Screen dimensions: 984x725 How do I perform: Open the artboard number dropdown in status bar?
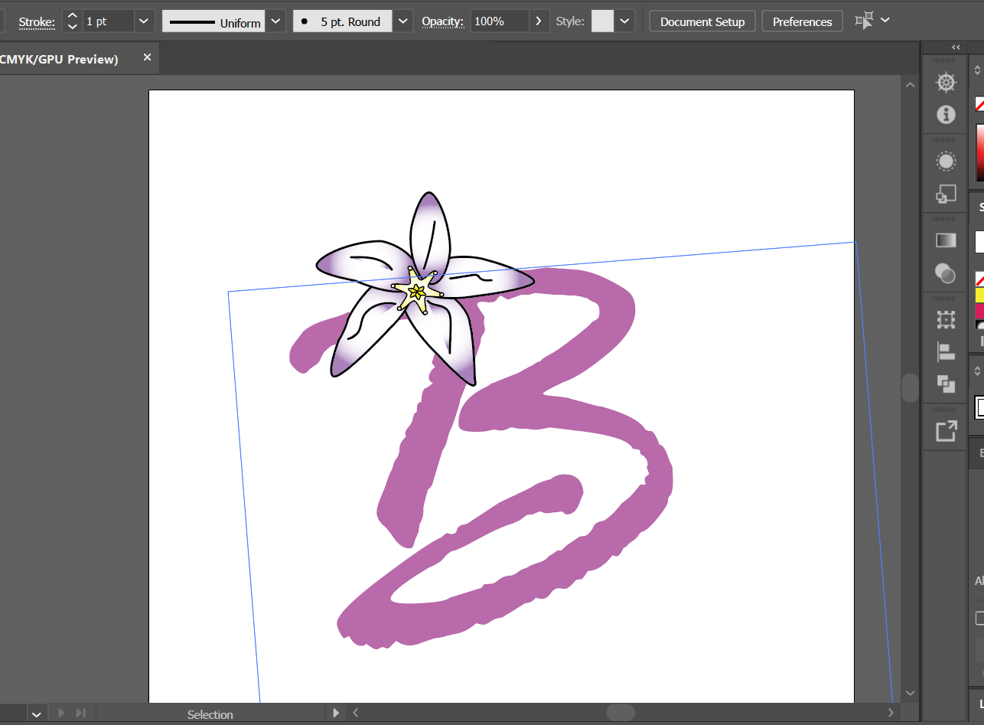click(36, 714)
